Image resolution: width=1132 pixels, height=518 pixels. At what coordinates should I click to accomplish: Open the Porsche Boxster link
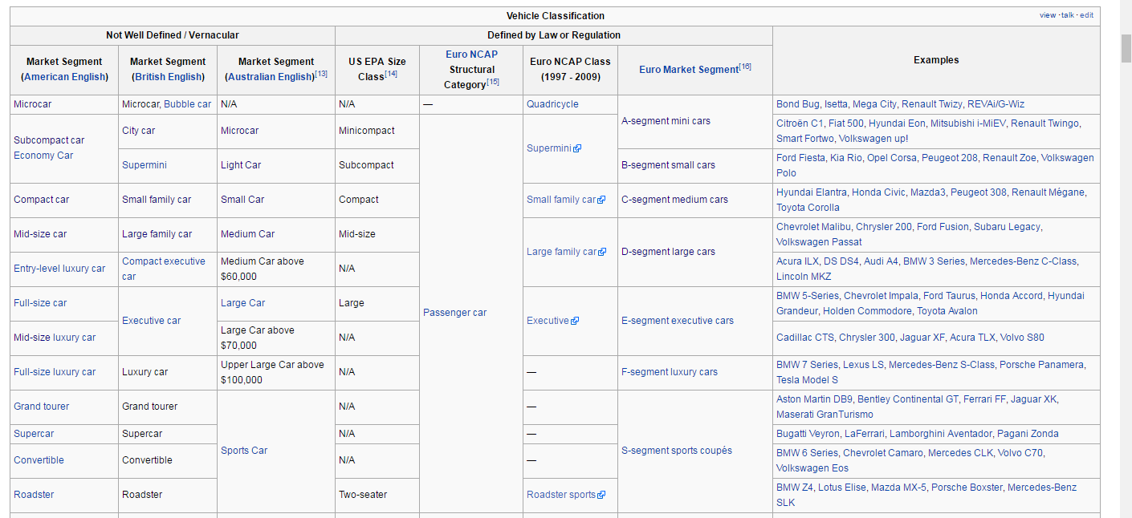pyautogui.click(x=967, y=488)
